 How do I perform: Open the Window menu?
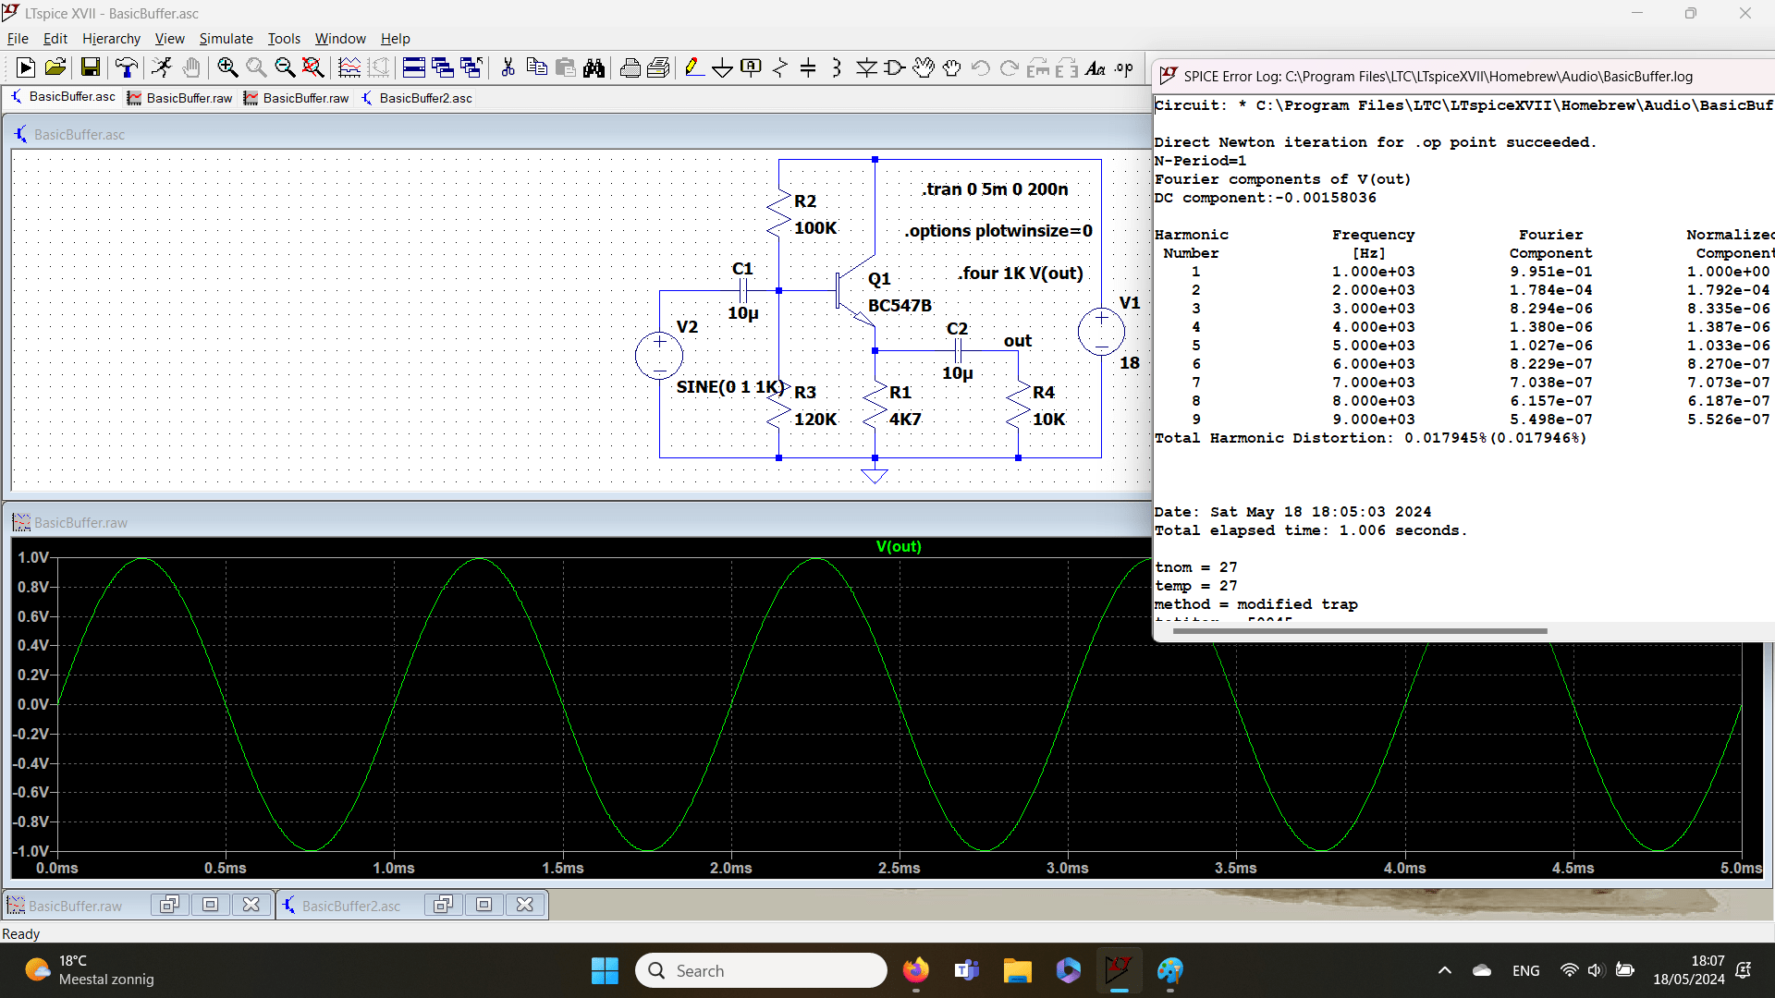(x=340, y=38)
